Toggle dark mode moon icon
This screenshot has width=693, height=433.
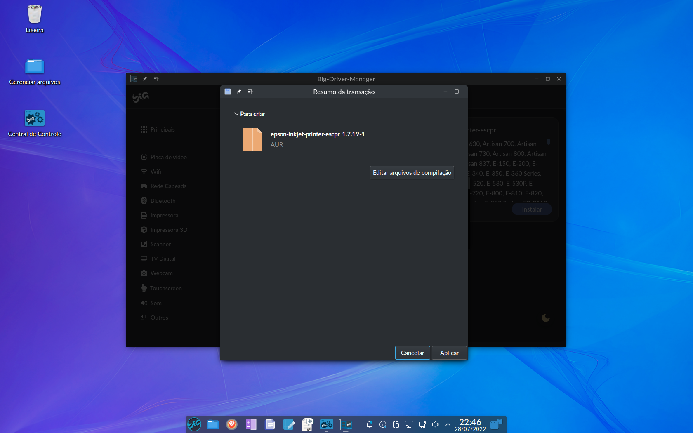[546, 318]
